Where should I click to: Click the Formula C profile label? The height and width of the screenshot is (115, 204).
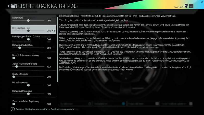(179, 7)
